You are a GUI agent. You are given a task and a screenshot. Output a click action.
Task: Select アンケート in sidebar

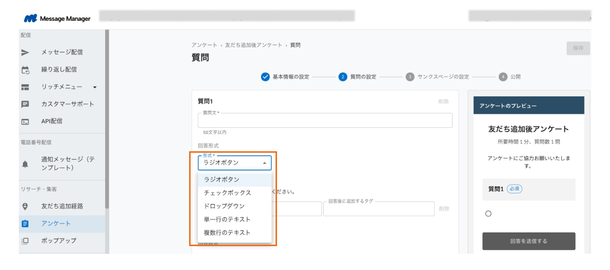(62, 223)
